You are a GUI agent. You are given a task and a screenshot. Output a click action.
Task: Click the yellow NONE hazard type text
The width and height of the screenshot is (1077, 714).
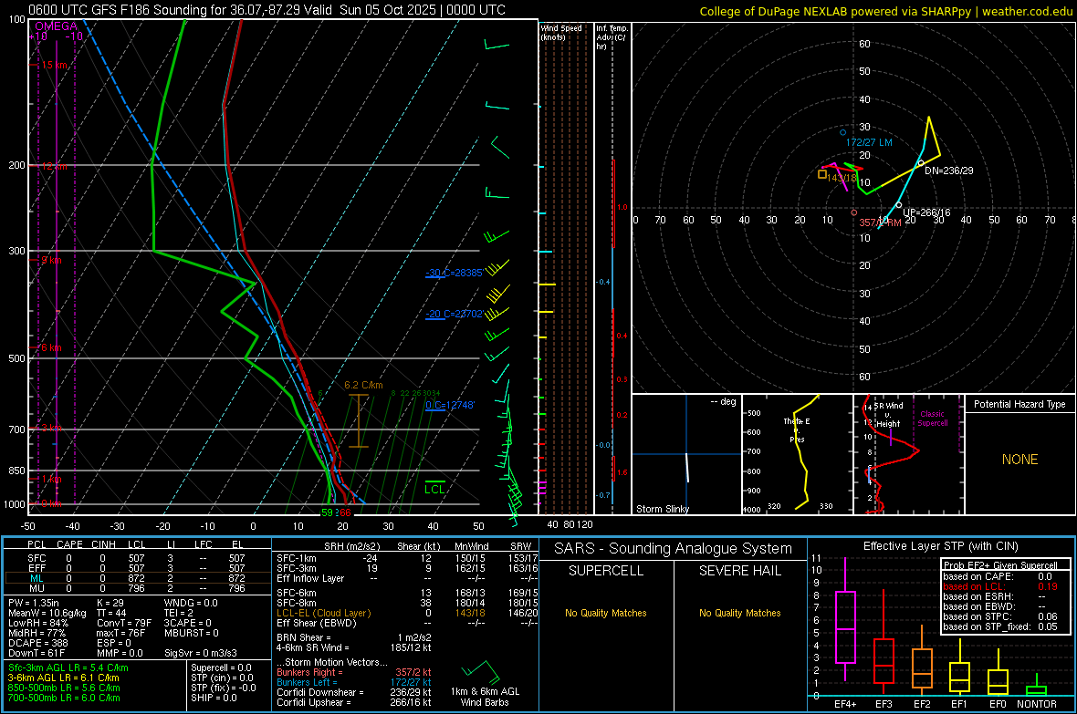click(x=1019, y=460)
